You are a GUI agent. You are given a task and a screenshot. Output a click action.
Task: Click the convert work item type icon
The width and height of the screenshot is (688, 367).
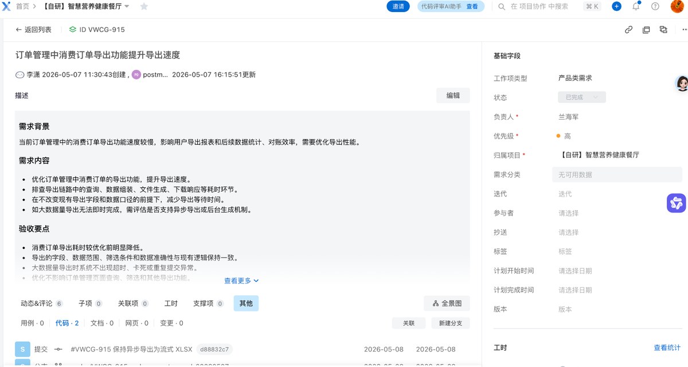[663, 30]
